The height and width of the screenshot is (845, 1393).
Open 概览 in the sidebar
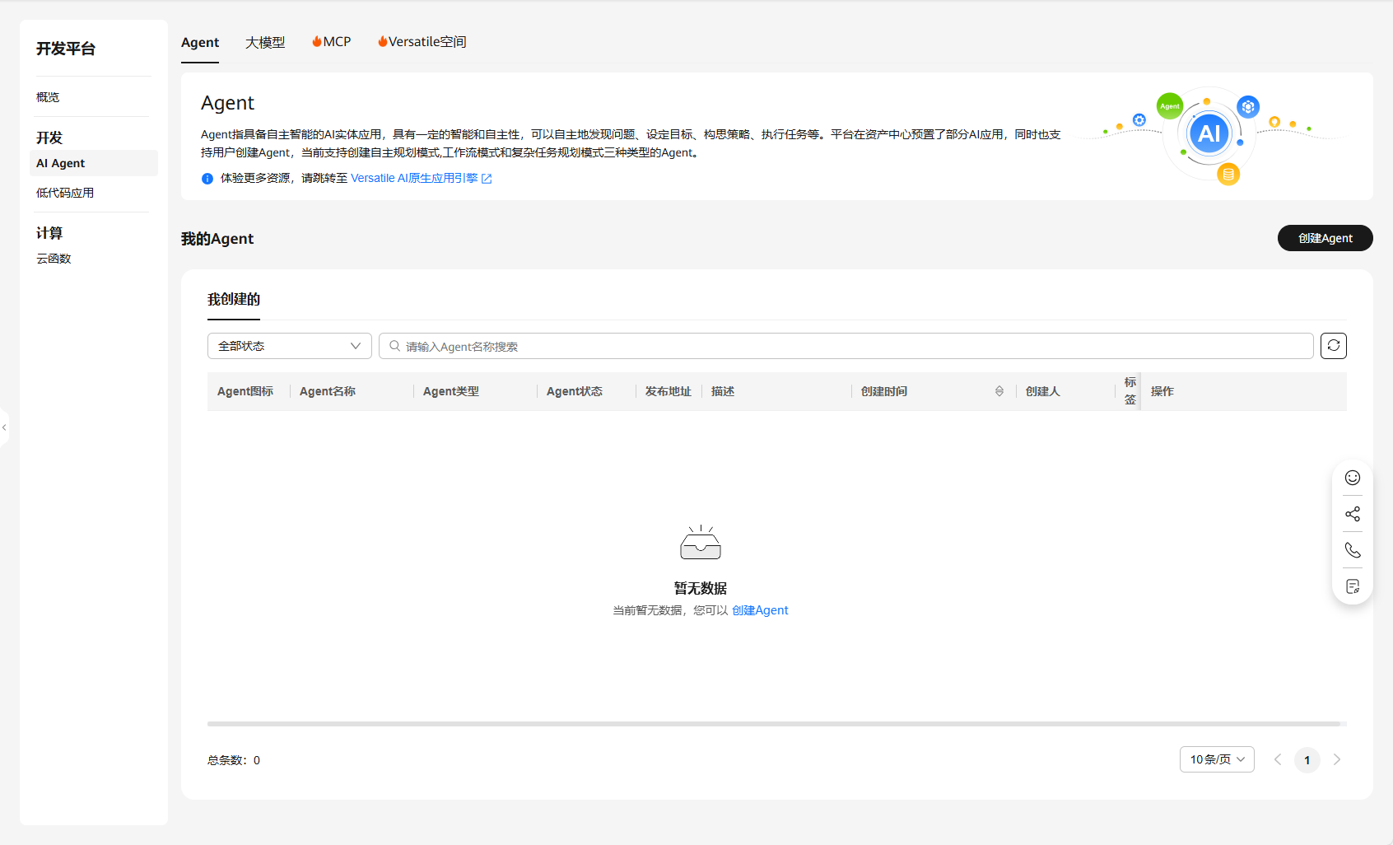click(48, 97)
